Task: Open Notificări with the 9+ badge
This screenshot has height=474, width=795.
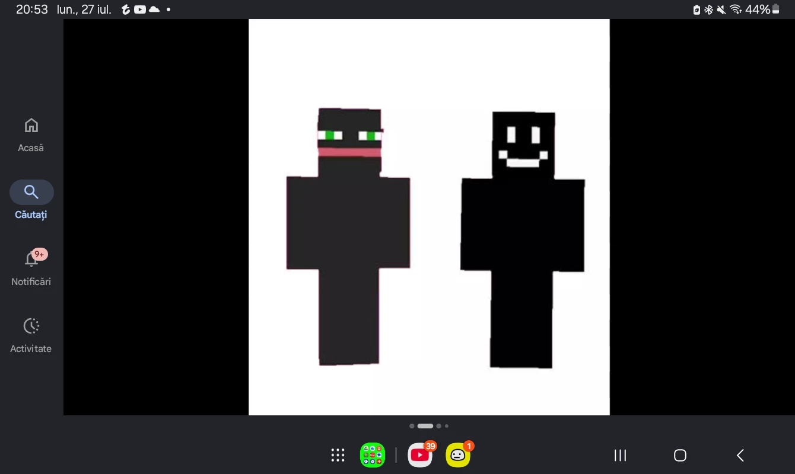Action: click(31, 268)
